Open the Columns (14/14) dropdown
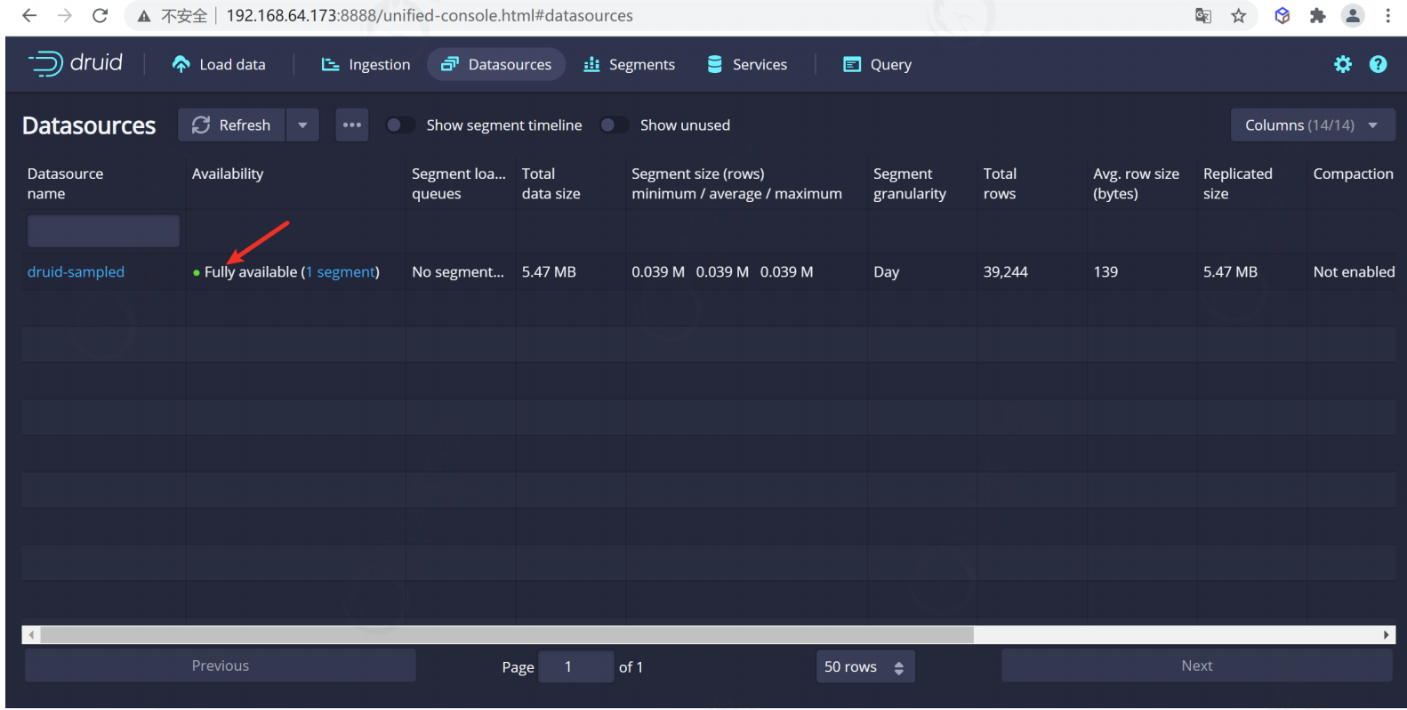The image size is (1407, 710). click(1313, 125)
